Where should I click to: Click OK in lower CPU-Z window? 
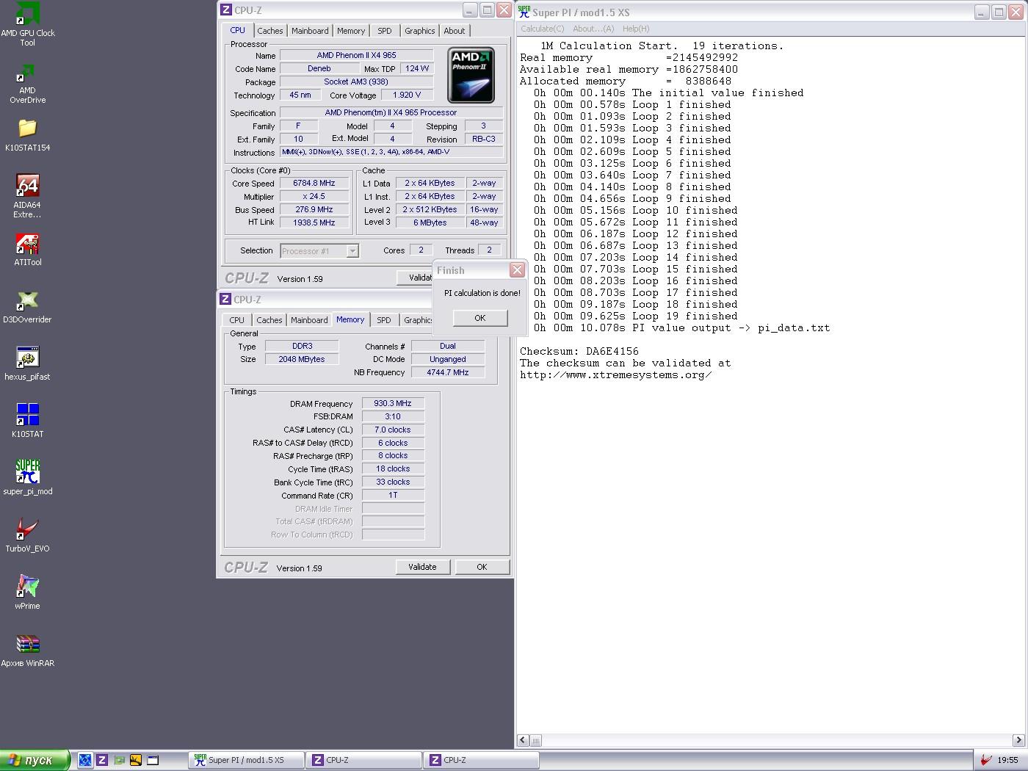482,567
